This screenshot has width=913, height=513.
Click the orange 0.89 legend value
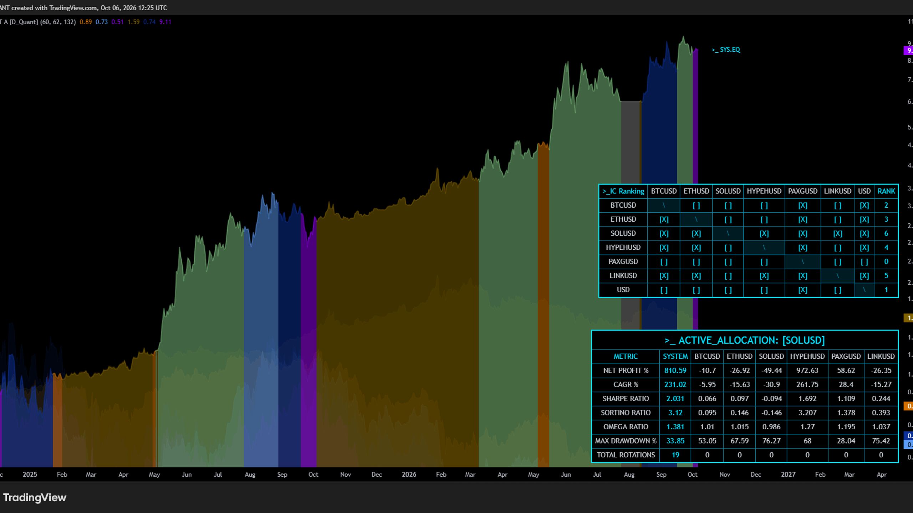86,22
